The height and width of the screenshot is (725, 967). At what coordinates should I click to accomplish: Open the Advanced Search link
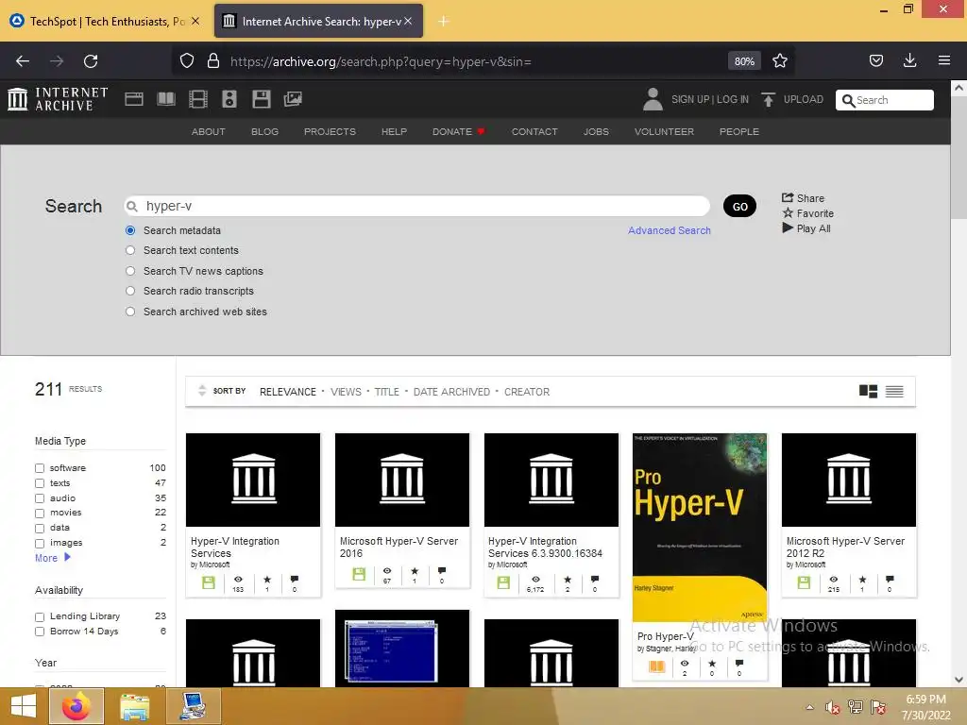670,230
